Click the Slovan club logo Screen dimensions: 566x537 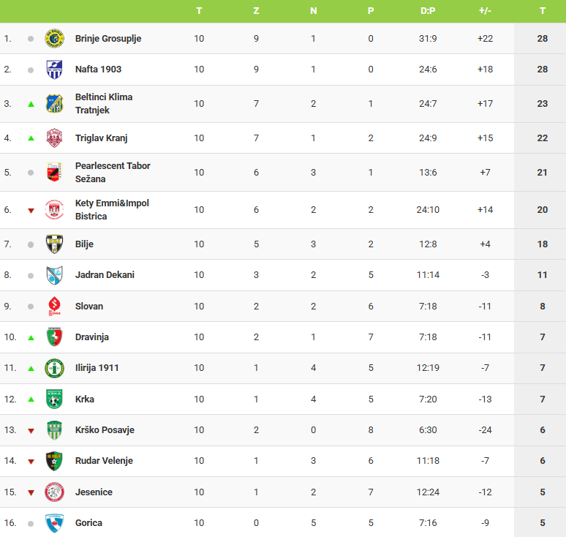coord(54,306)
